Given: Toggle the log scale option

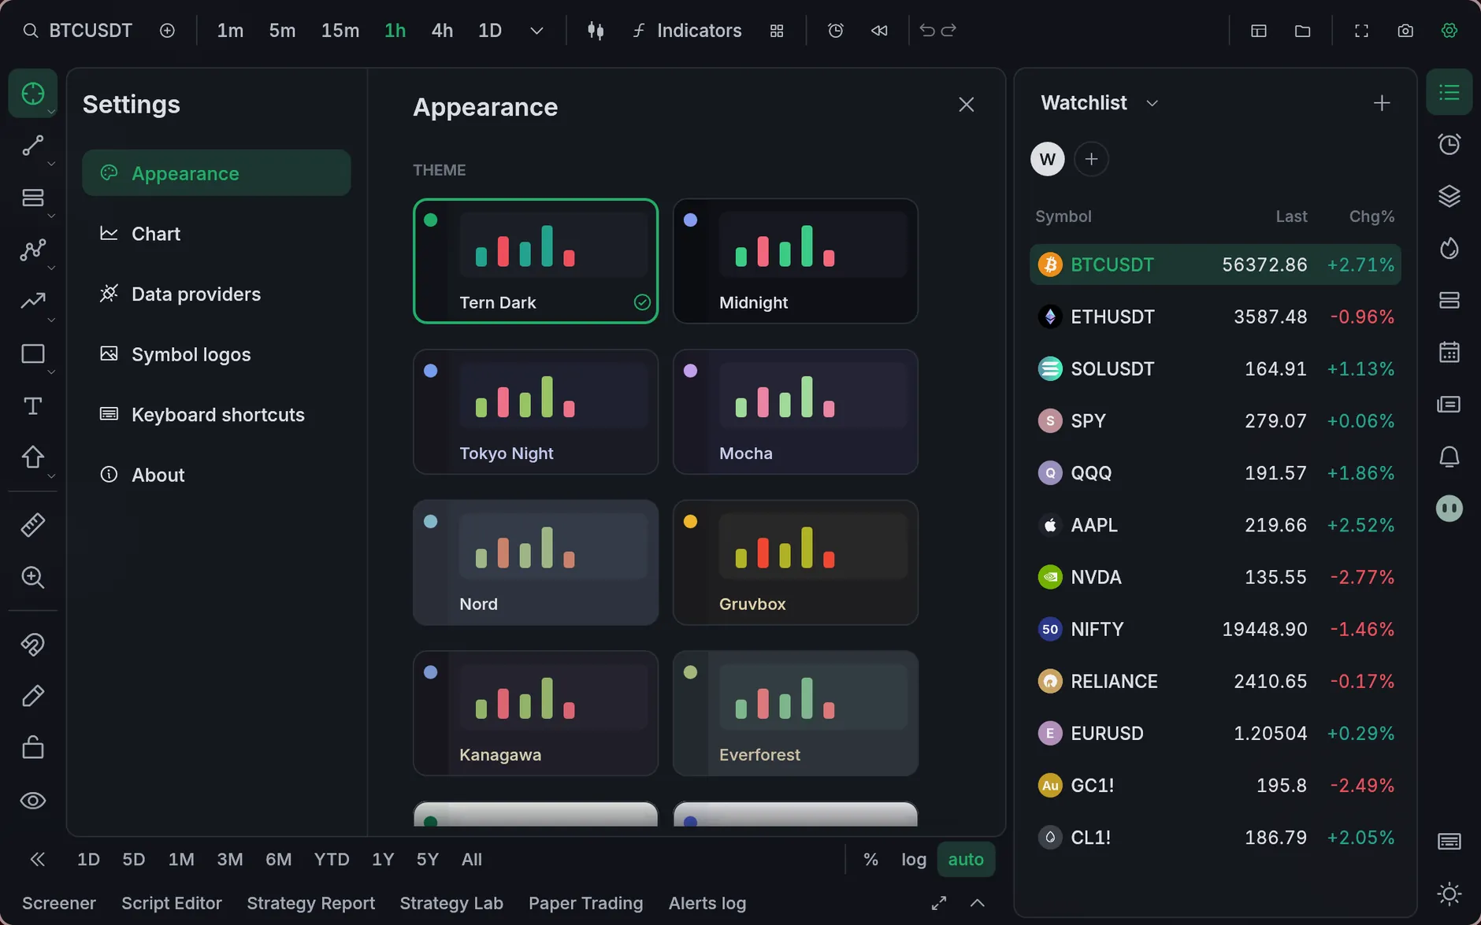Looking at the screenshot, I should pyautogui.click(x=914, y=859).
